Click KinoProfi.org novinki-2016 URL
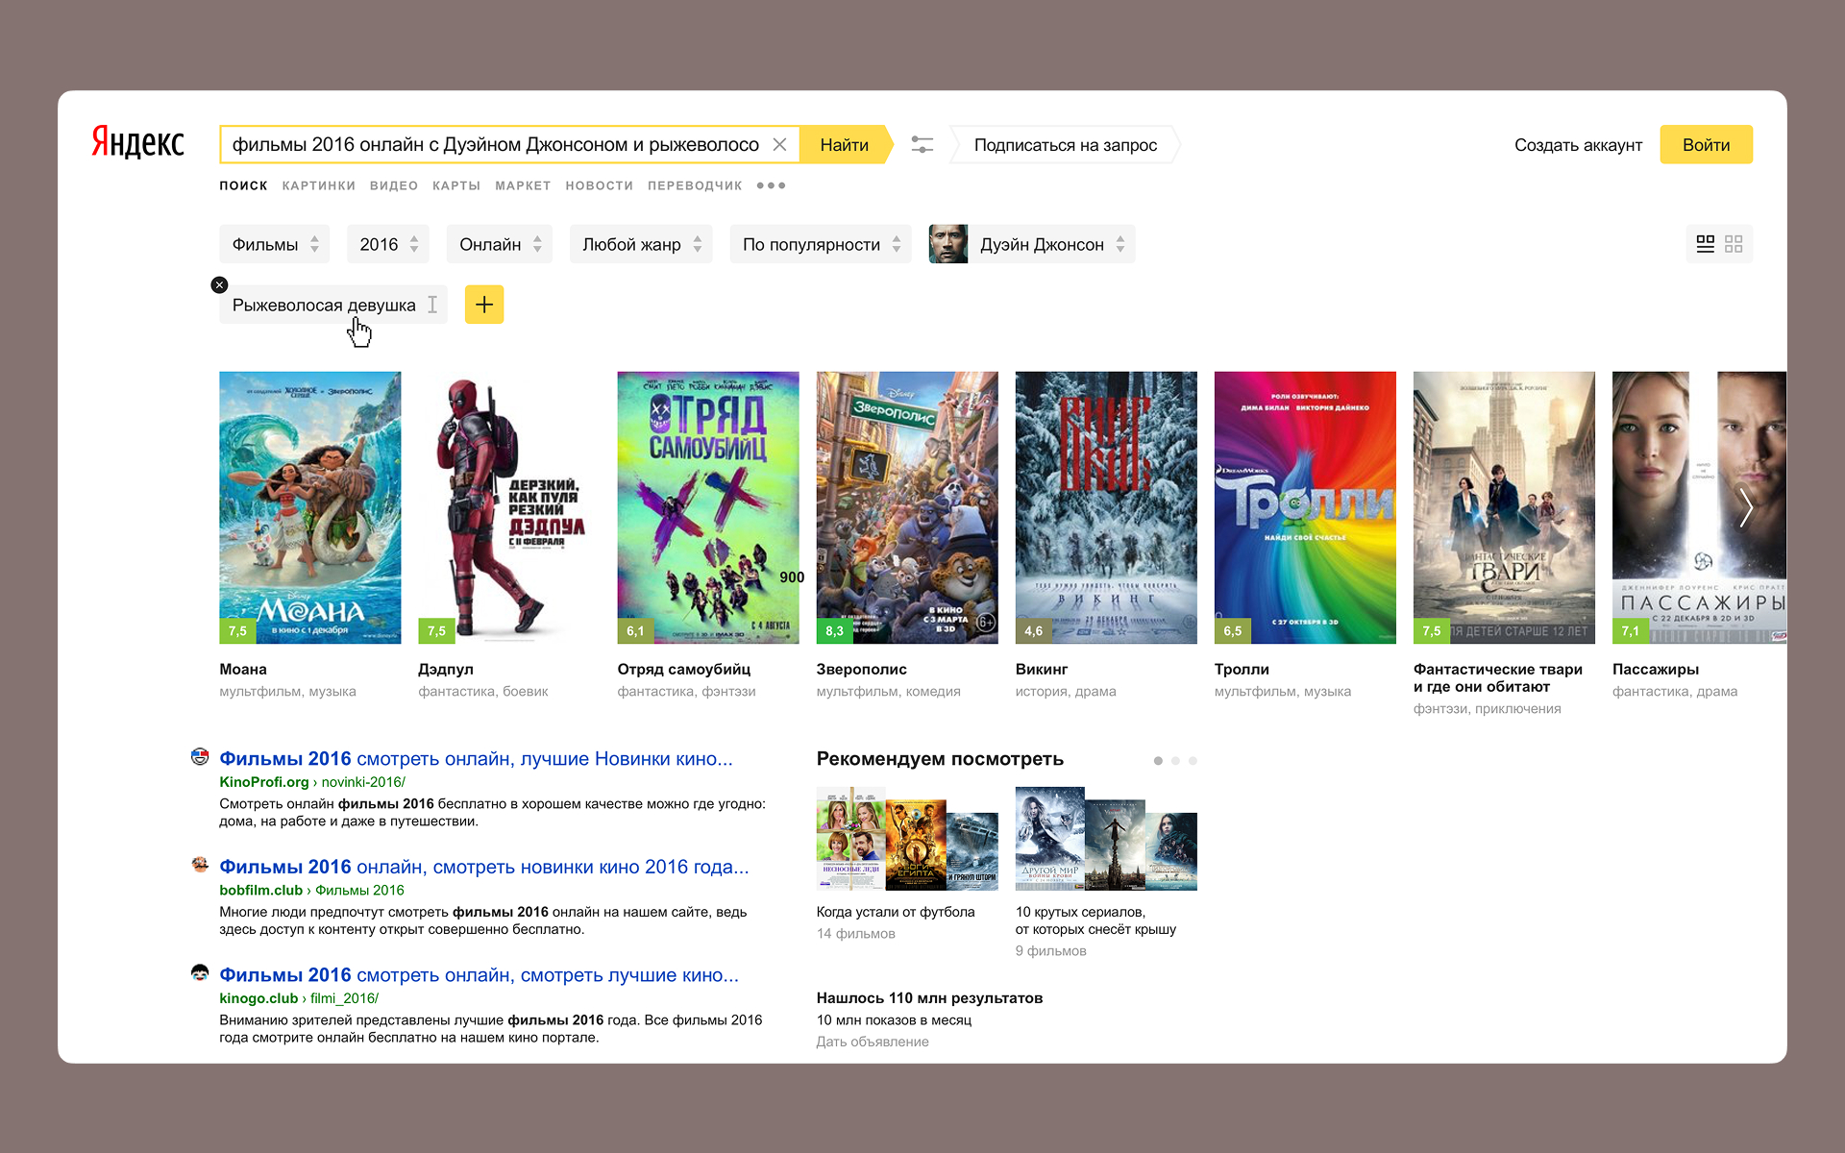Viewport: 1845px width, 1153px height. [312, 782]
